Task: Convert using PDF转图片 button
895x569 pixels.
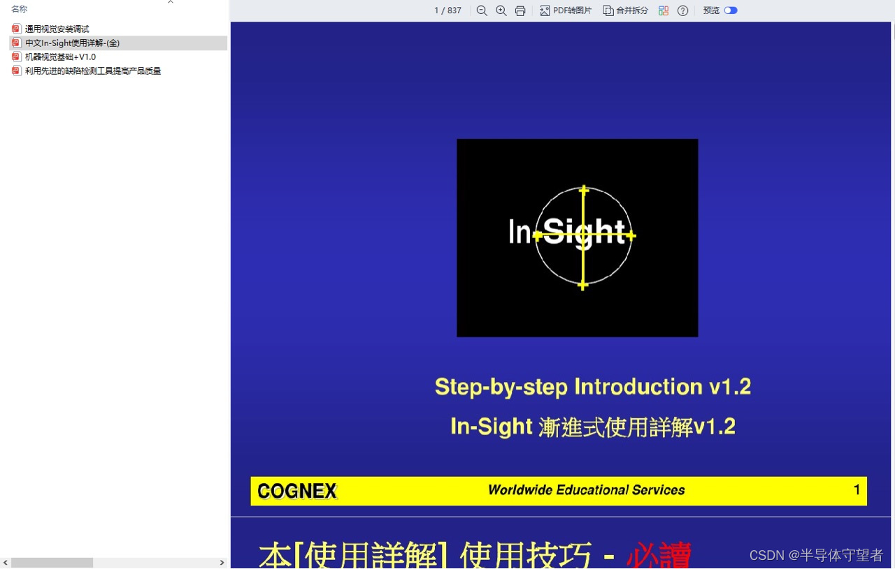Action: click(x=566, y=10)
